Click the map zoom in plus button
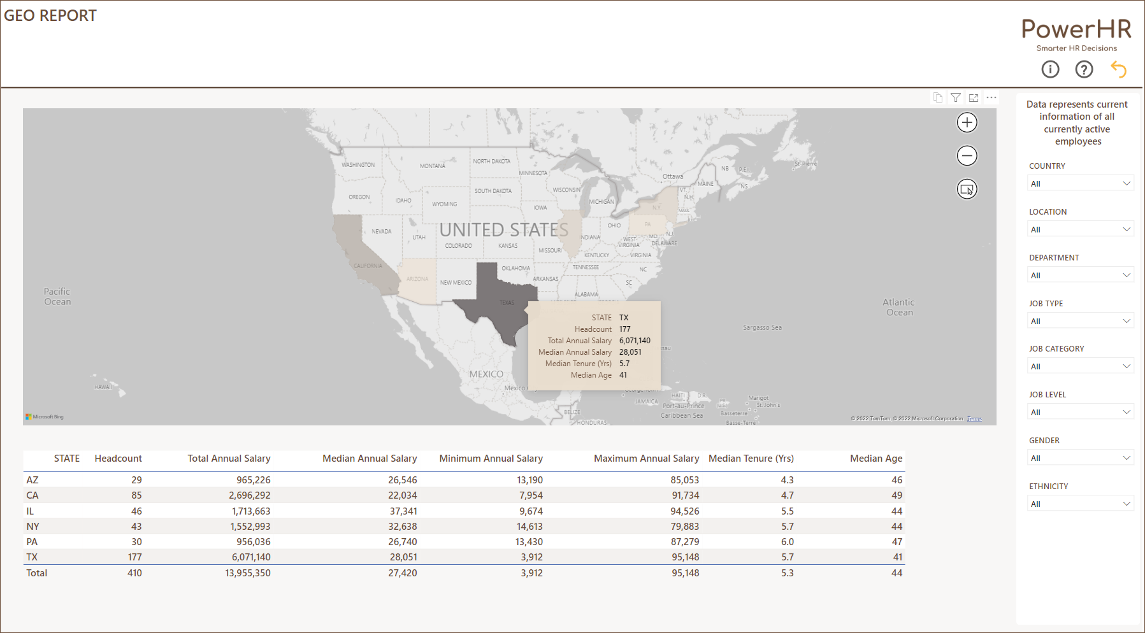Image resolution: width=1145 pixels, height=633 pixels. click(967, 122)
